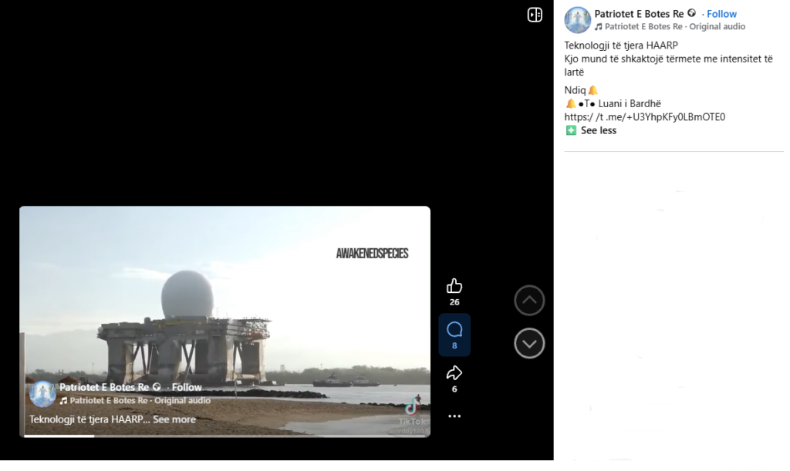
Task: Open the t.me Telegram link in caption
Action: click(645, 117)
